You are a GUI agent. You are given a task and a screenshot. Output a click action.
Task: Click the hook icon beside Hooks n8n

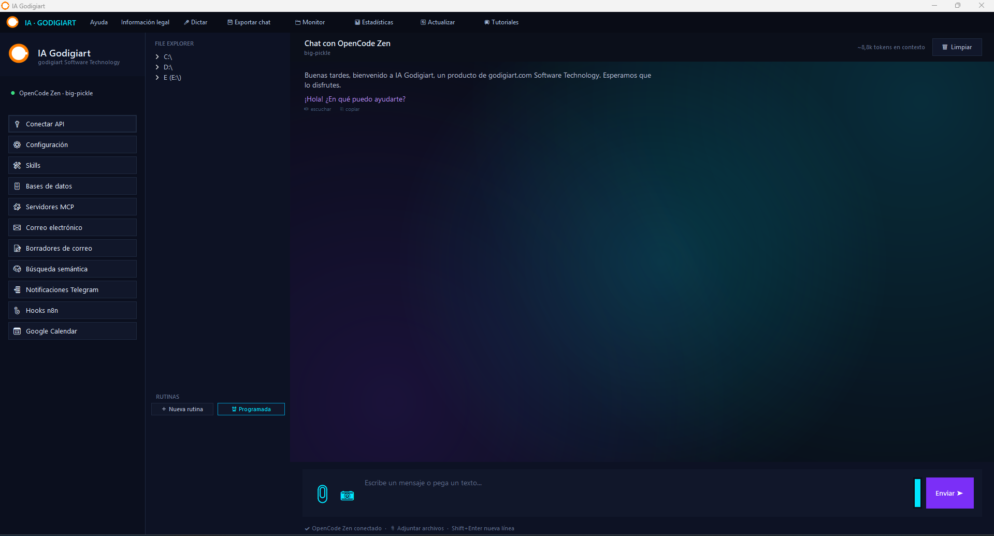17,311
